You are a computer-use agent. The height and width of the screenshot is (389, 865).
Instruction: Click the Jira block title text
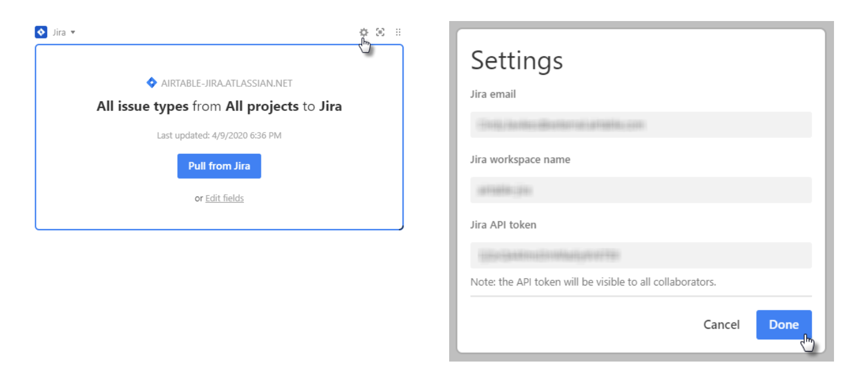tap(59, 32)
